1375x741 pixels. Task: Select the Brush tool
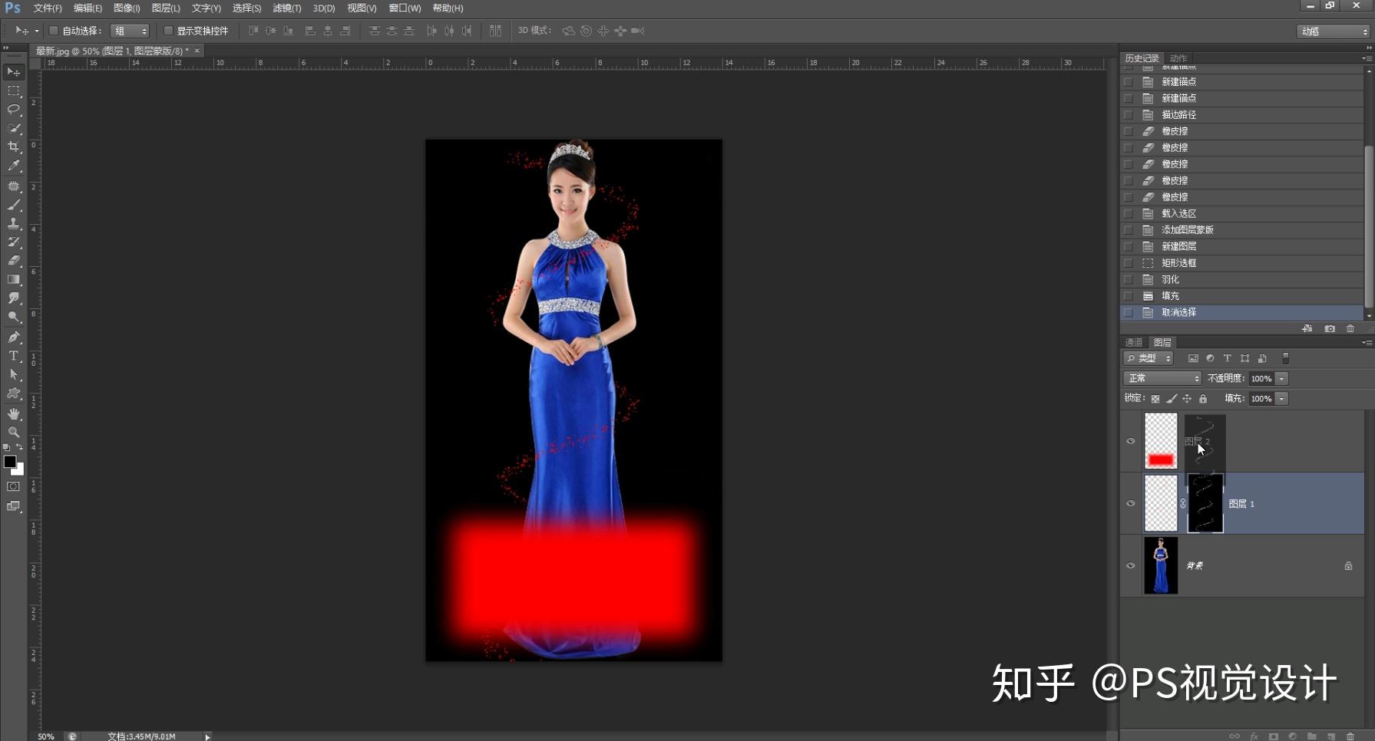click(x=14, y=205)
